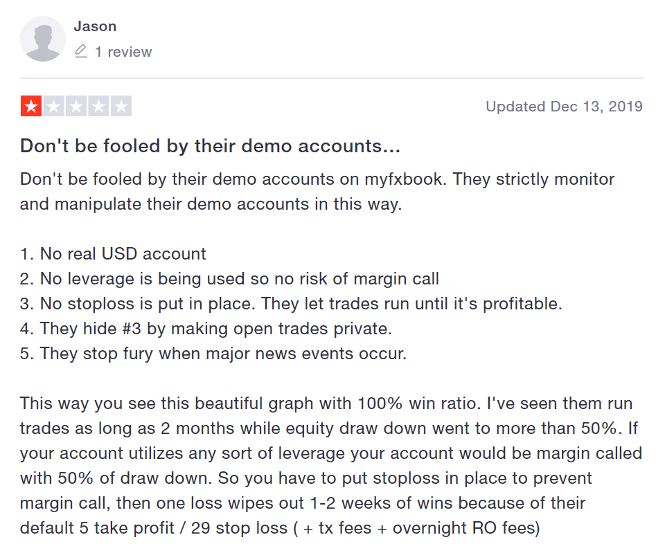Click the reviewer name Jason

pos(95,26)
